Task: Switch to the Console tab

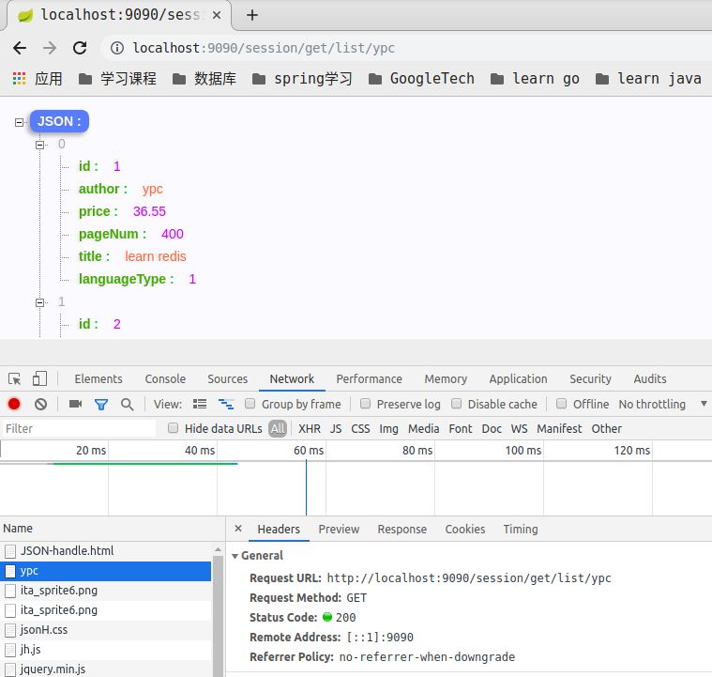Action: [165, 378]
